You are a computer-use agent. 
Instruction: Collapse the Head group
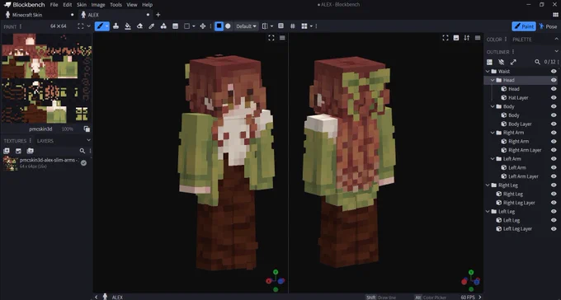493,80
